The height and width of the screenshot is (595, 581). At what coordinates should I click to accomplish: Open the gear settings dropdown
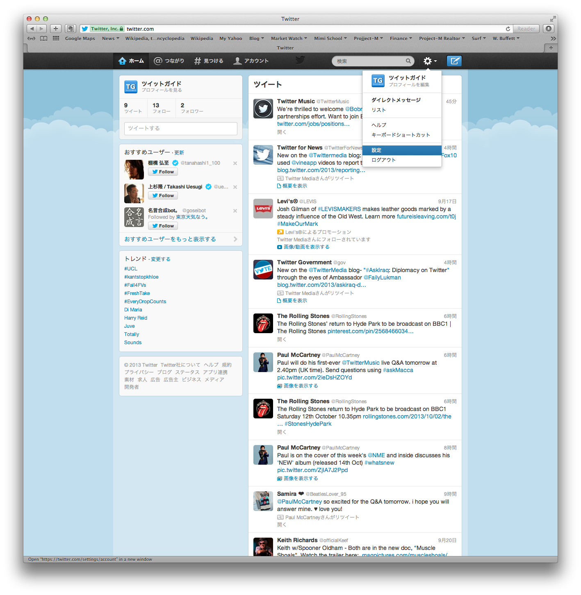coord(430,61)
